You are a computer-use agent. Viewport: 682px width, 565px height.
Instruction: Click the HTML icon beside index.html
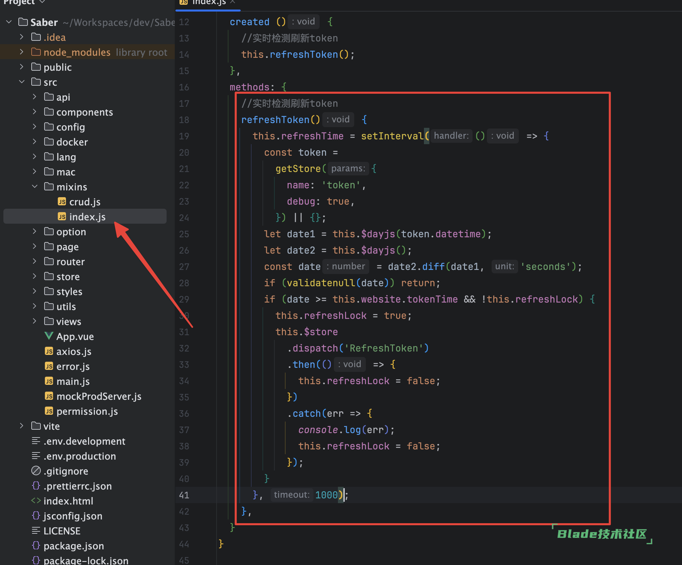tap(36, 501)
